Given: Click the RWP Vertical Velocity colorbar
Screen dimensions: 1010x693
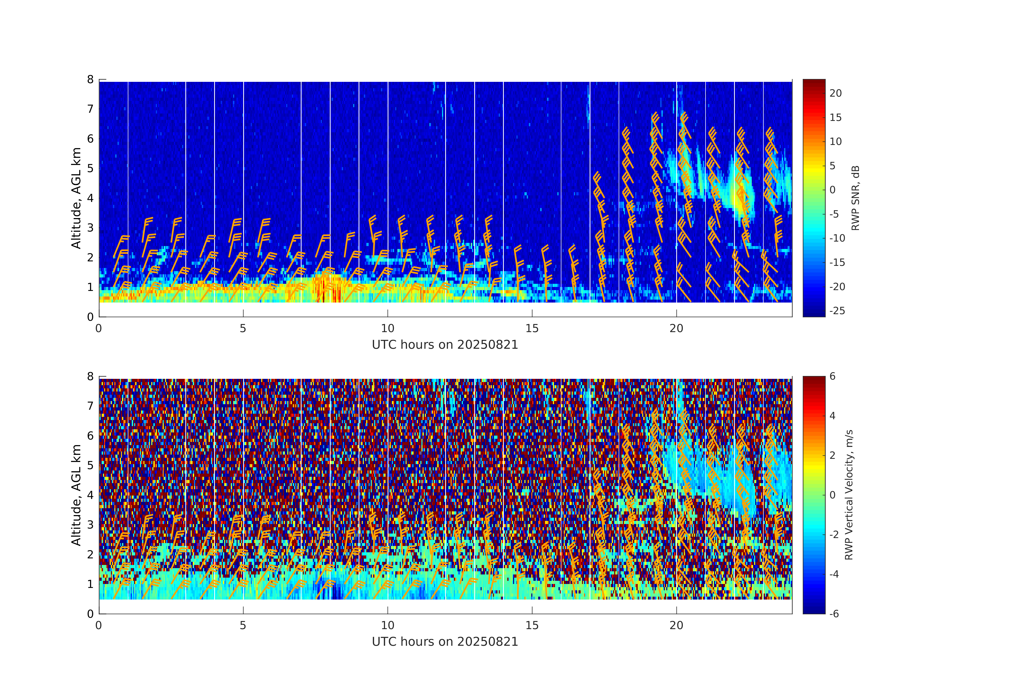Looking at the screenshot, I should [814, 494].
